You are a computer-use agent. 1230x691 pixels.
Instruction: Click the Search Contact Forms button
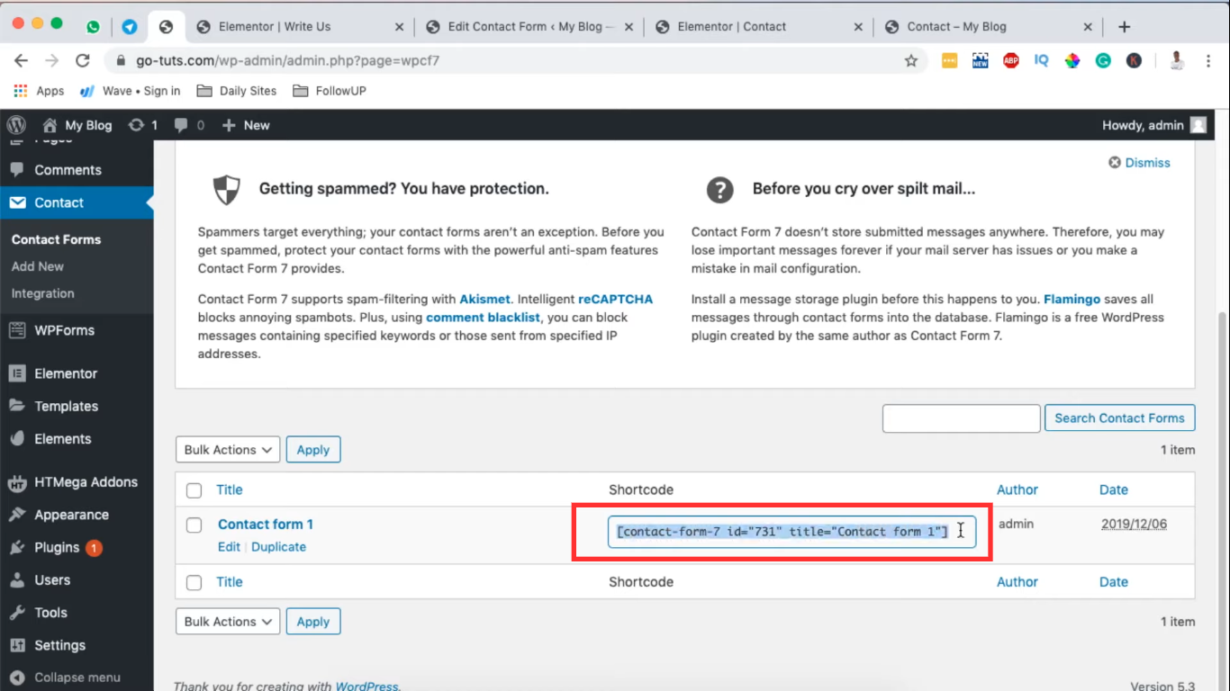(1119, 418)
